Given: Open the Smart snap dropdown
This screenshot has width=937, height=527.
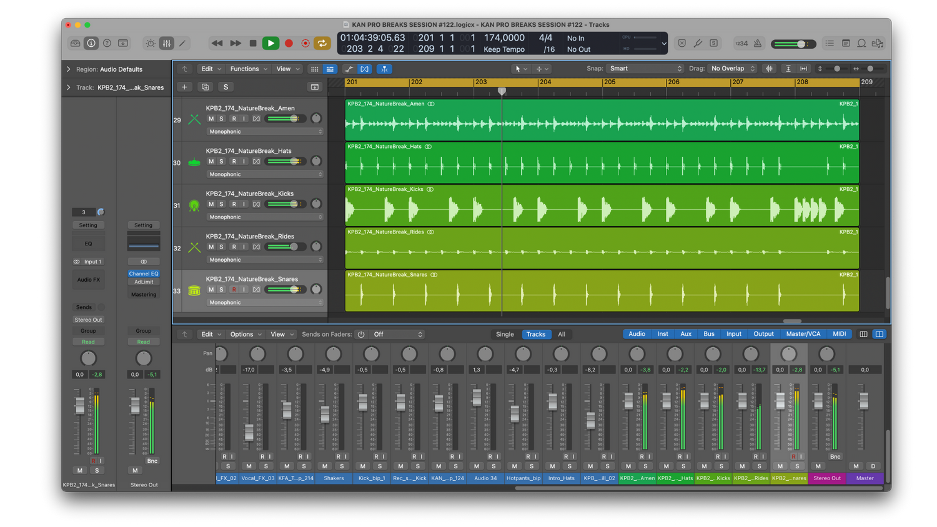Looking at the screenshot, I should tap(645, 68).
